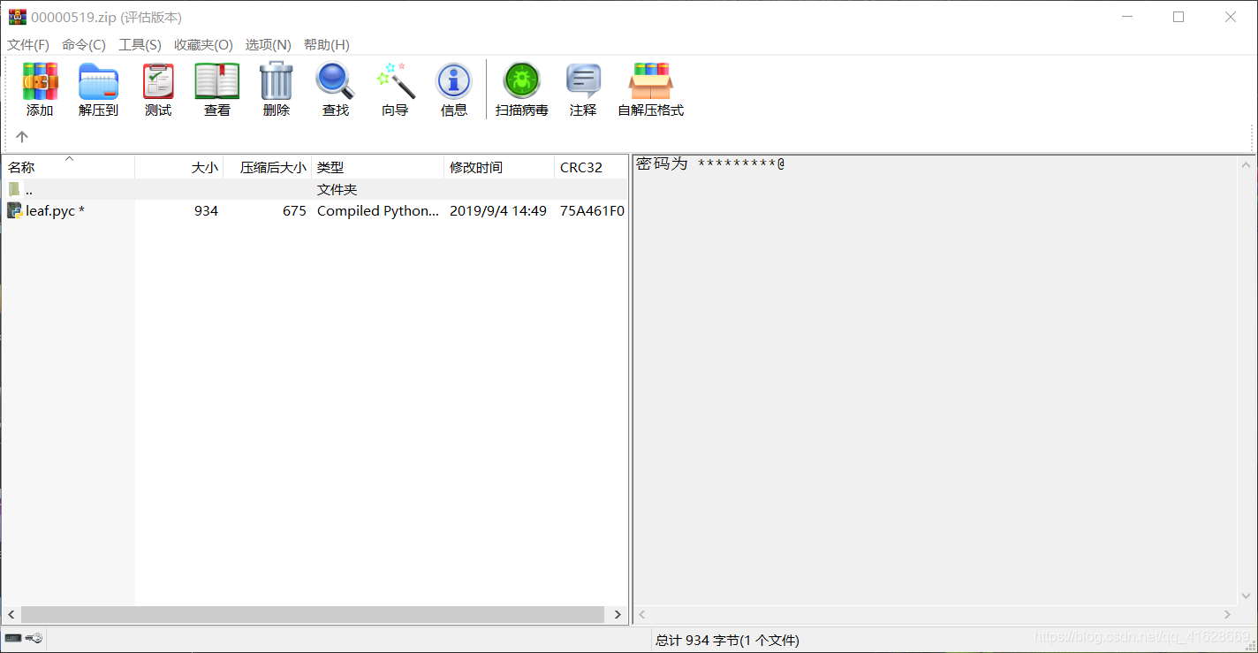
Task: Click comment pane scroll up arrow
Action: tap(1247, 164)
